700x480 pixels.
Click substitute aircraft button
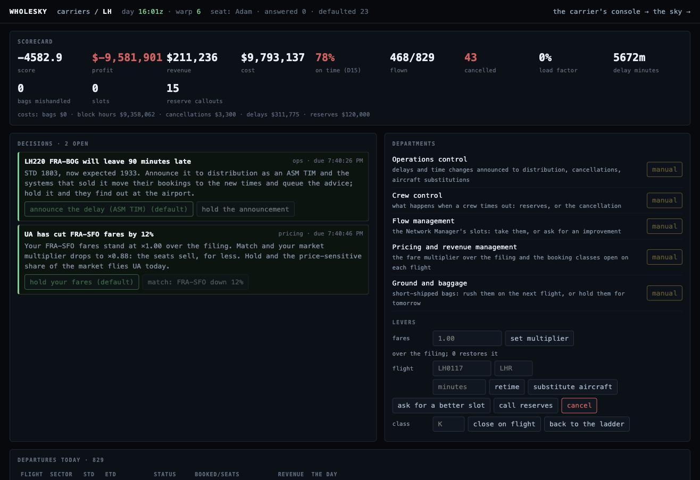tap(573, 387)
